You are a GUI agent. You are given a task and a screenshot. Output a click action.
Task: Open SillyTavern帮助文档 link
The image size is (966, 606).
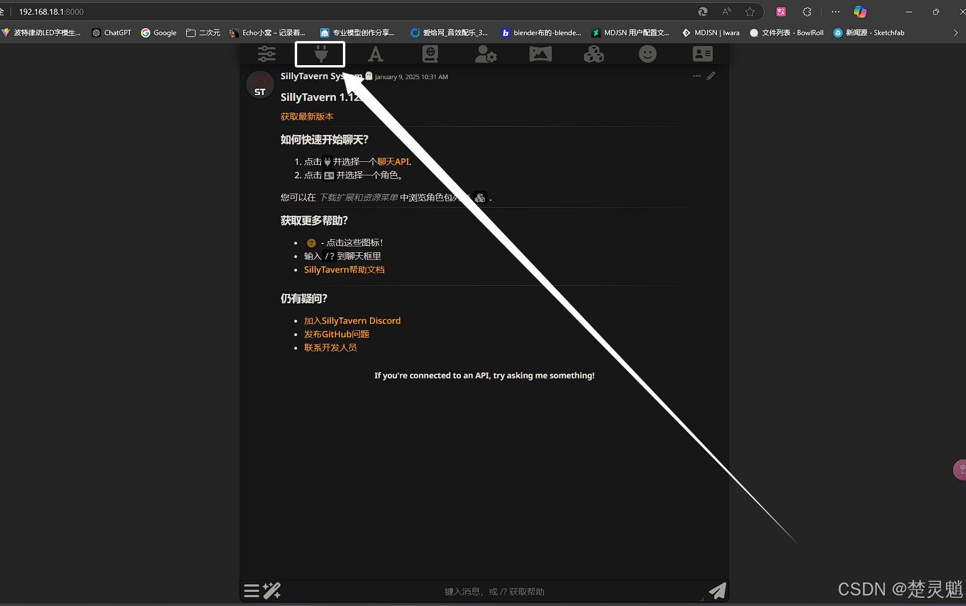tap(344, 270)
